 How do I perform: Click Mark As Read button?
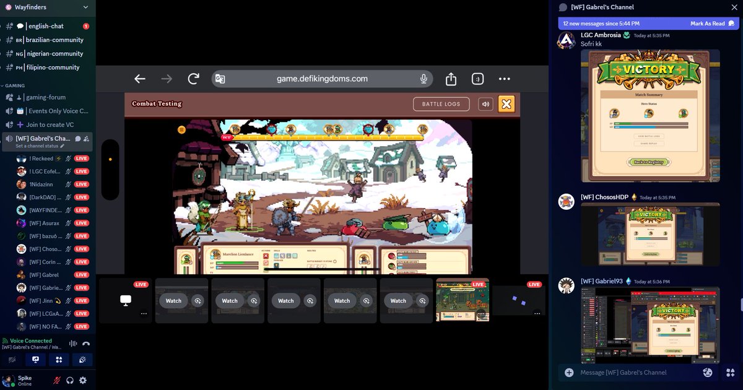point(713,24)
